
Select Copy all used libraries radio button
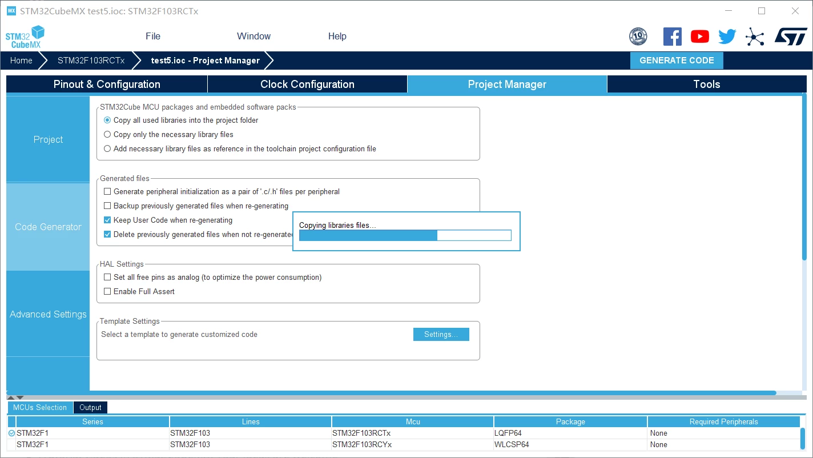[x=107, y=120]
